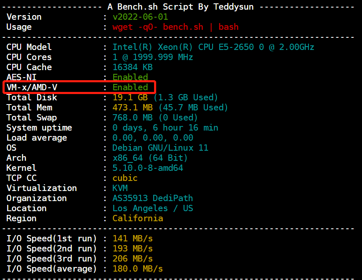The width and height of the screenshot is (362, 280).
Task: Click the Virtualization value KVM
Action: click(120, 188)
